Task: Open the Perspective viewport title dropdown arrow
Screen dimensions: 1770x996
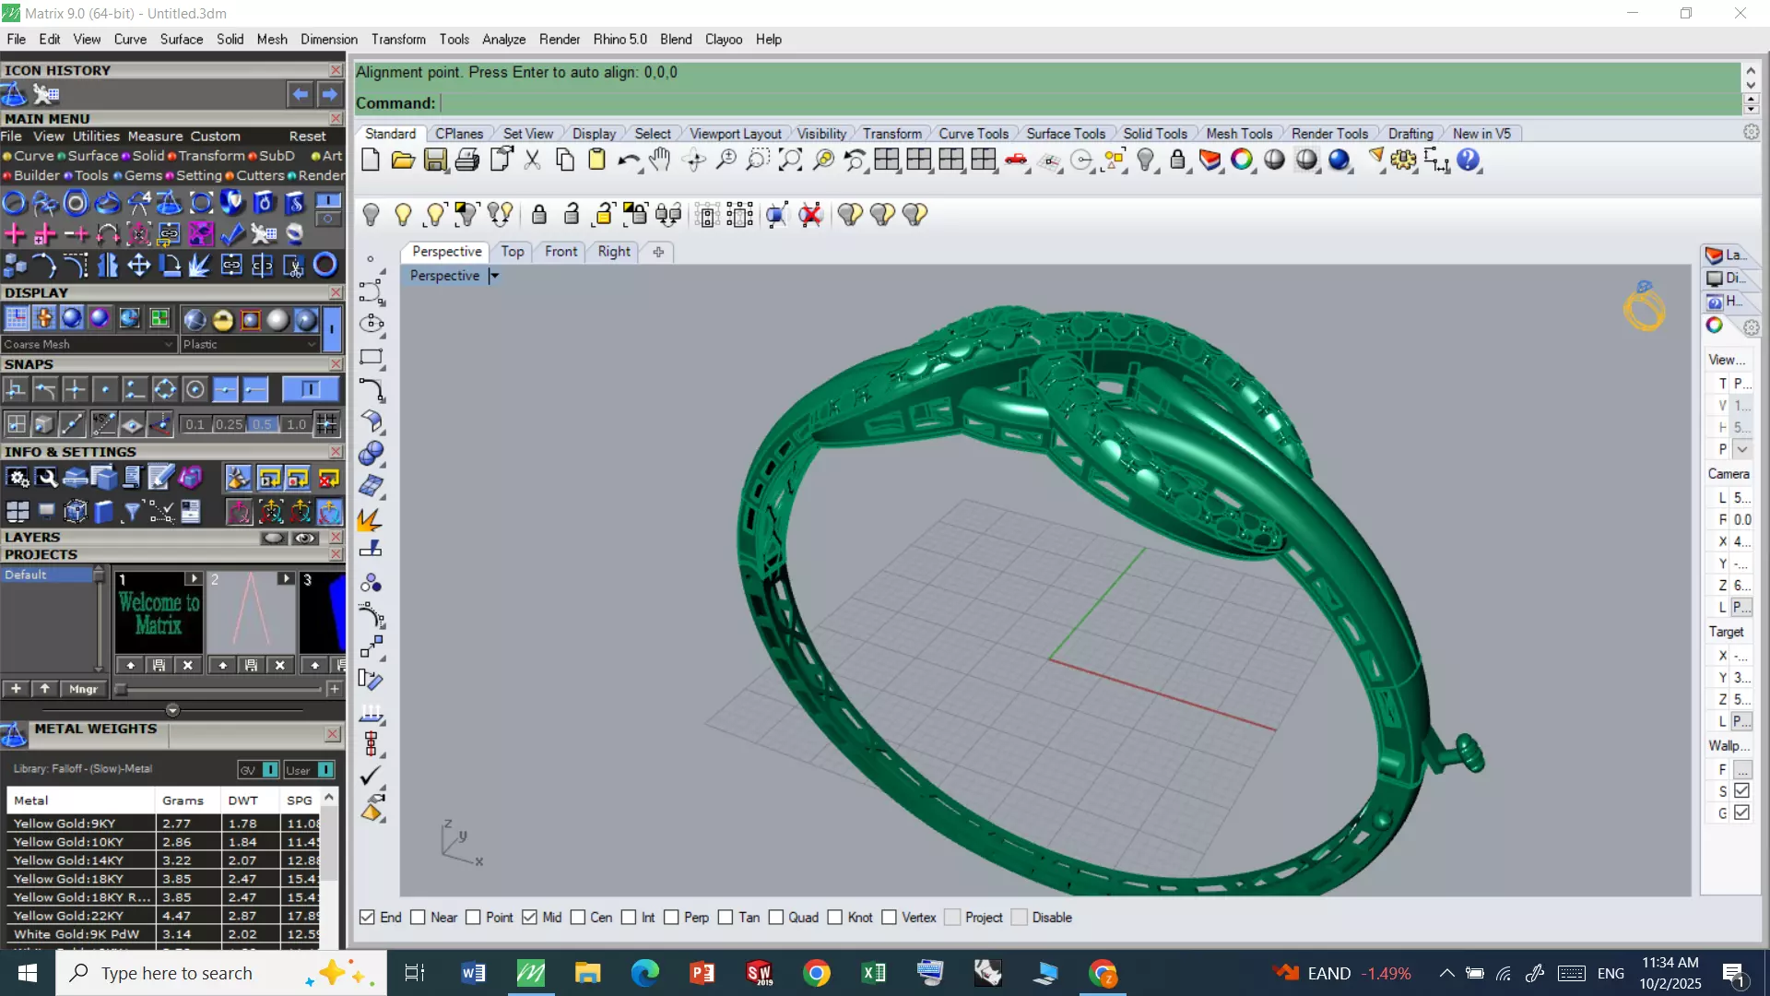Action: click(494, 276)
